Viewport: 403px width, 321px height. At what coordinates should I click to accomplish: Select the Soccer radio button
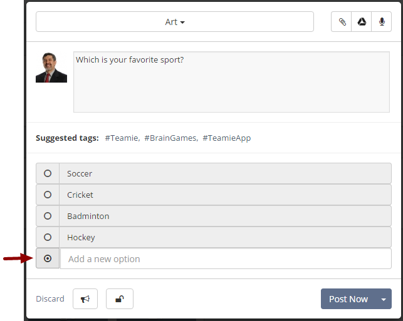pyautogui.click(x=48, y=173)
